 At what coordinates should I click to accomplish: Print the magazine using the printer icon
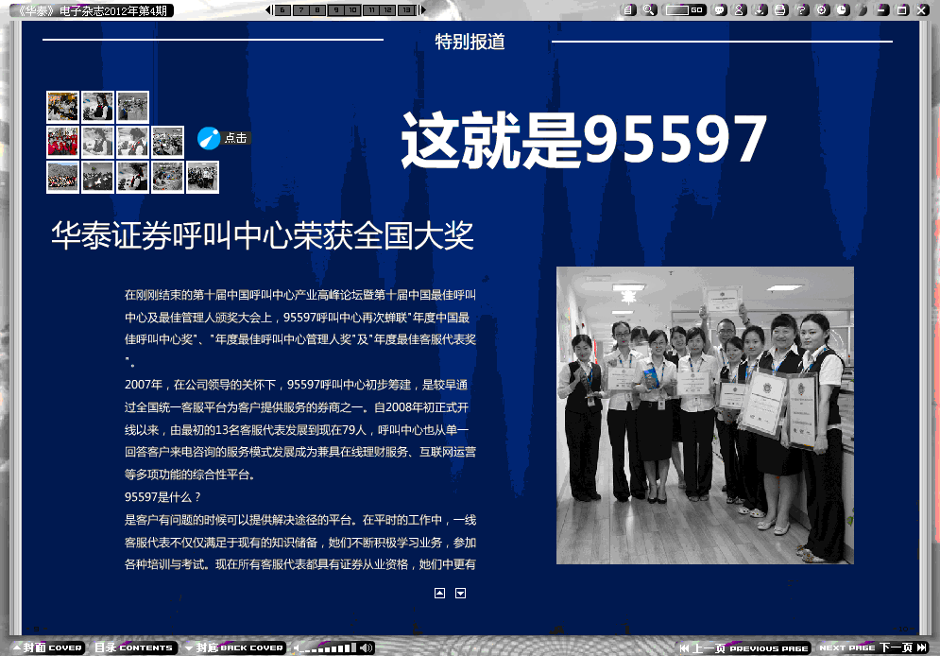[x=779, y=9]
